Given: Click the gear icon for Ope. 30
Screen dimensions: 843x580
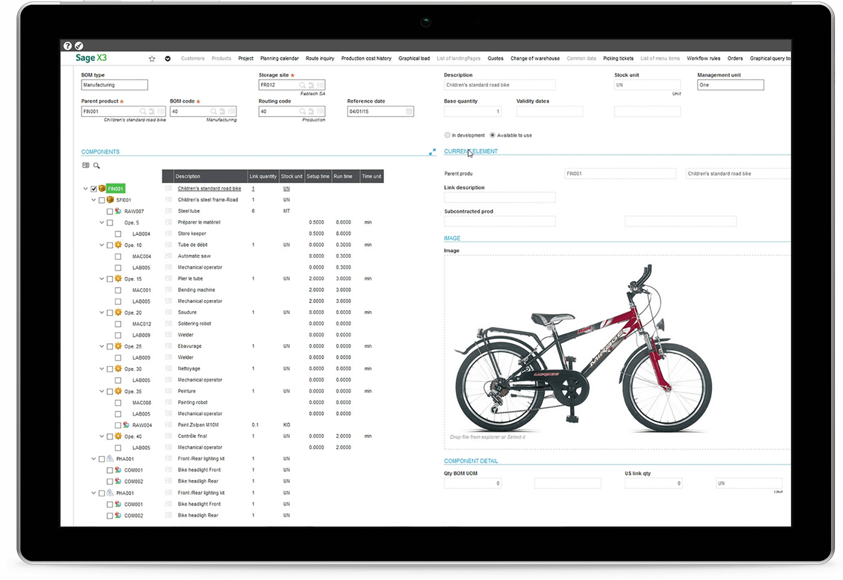Looking at the screenshot, I should coord(118,369).
